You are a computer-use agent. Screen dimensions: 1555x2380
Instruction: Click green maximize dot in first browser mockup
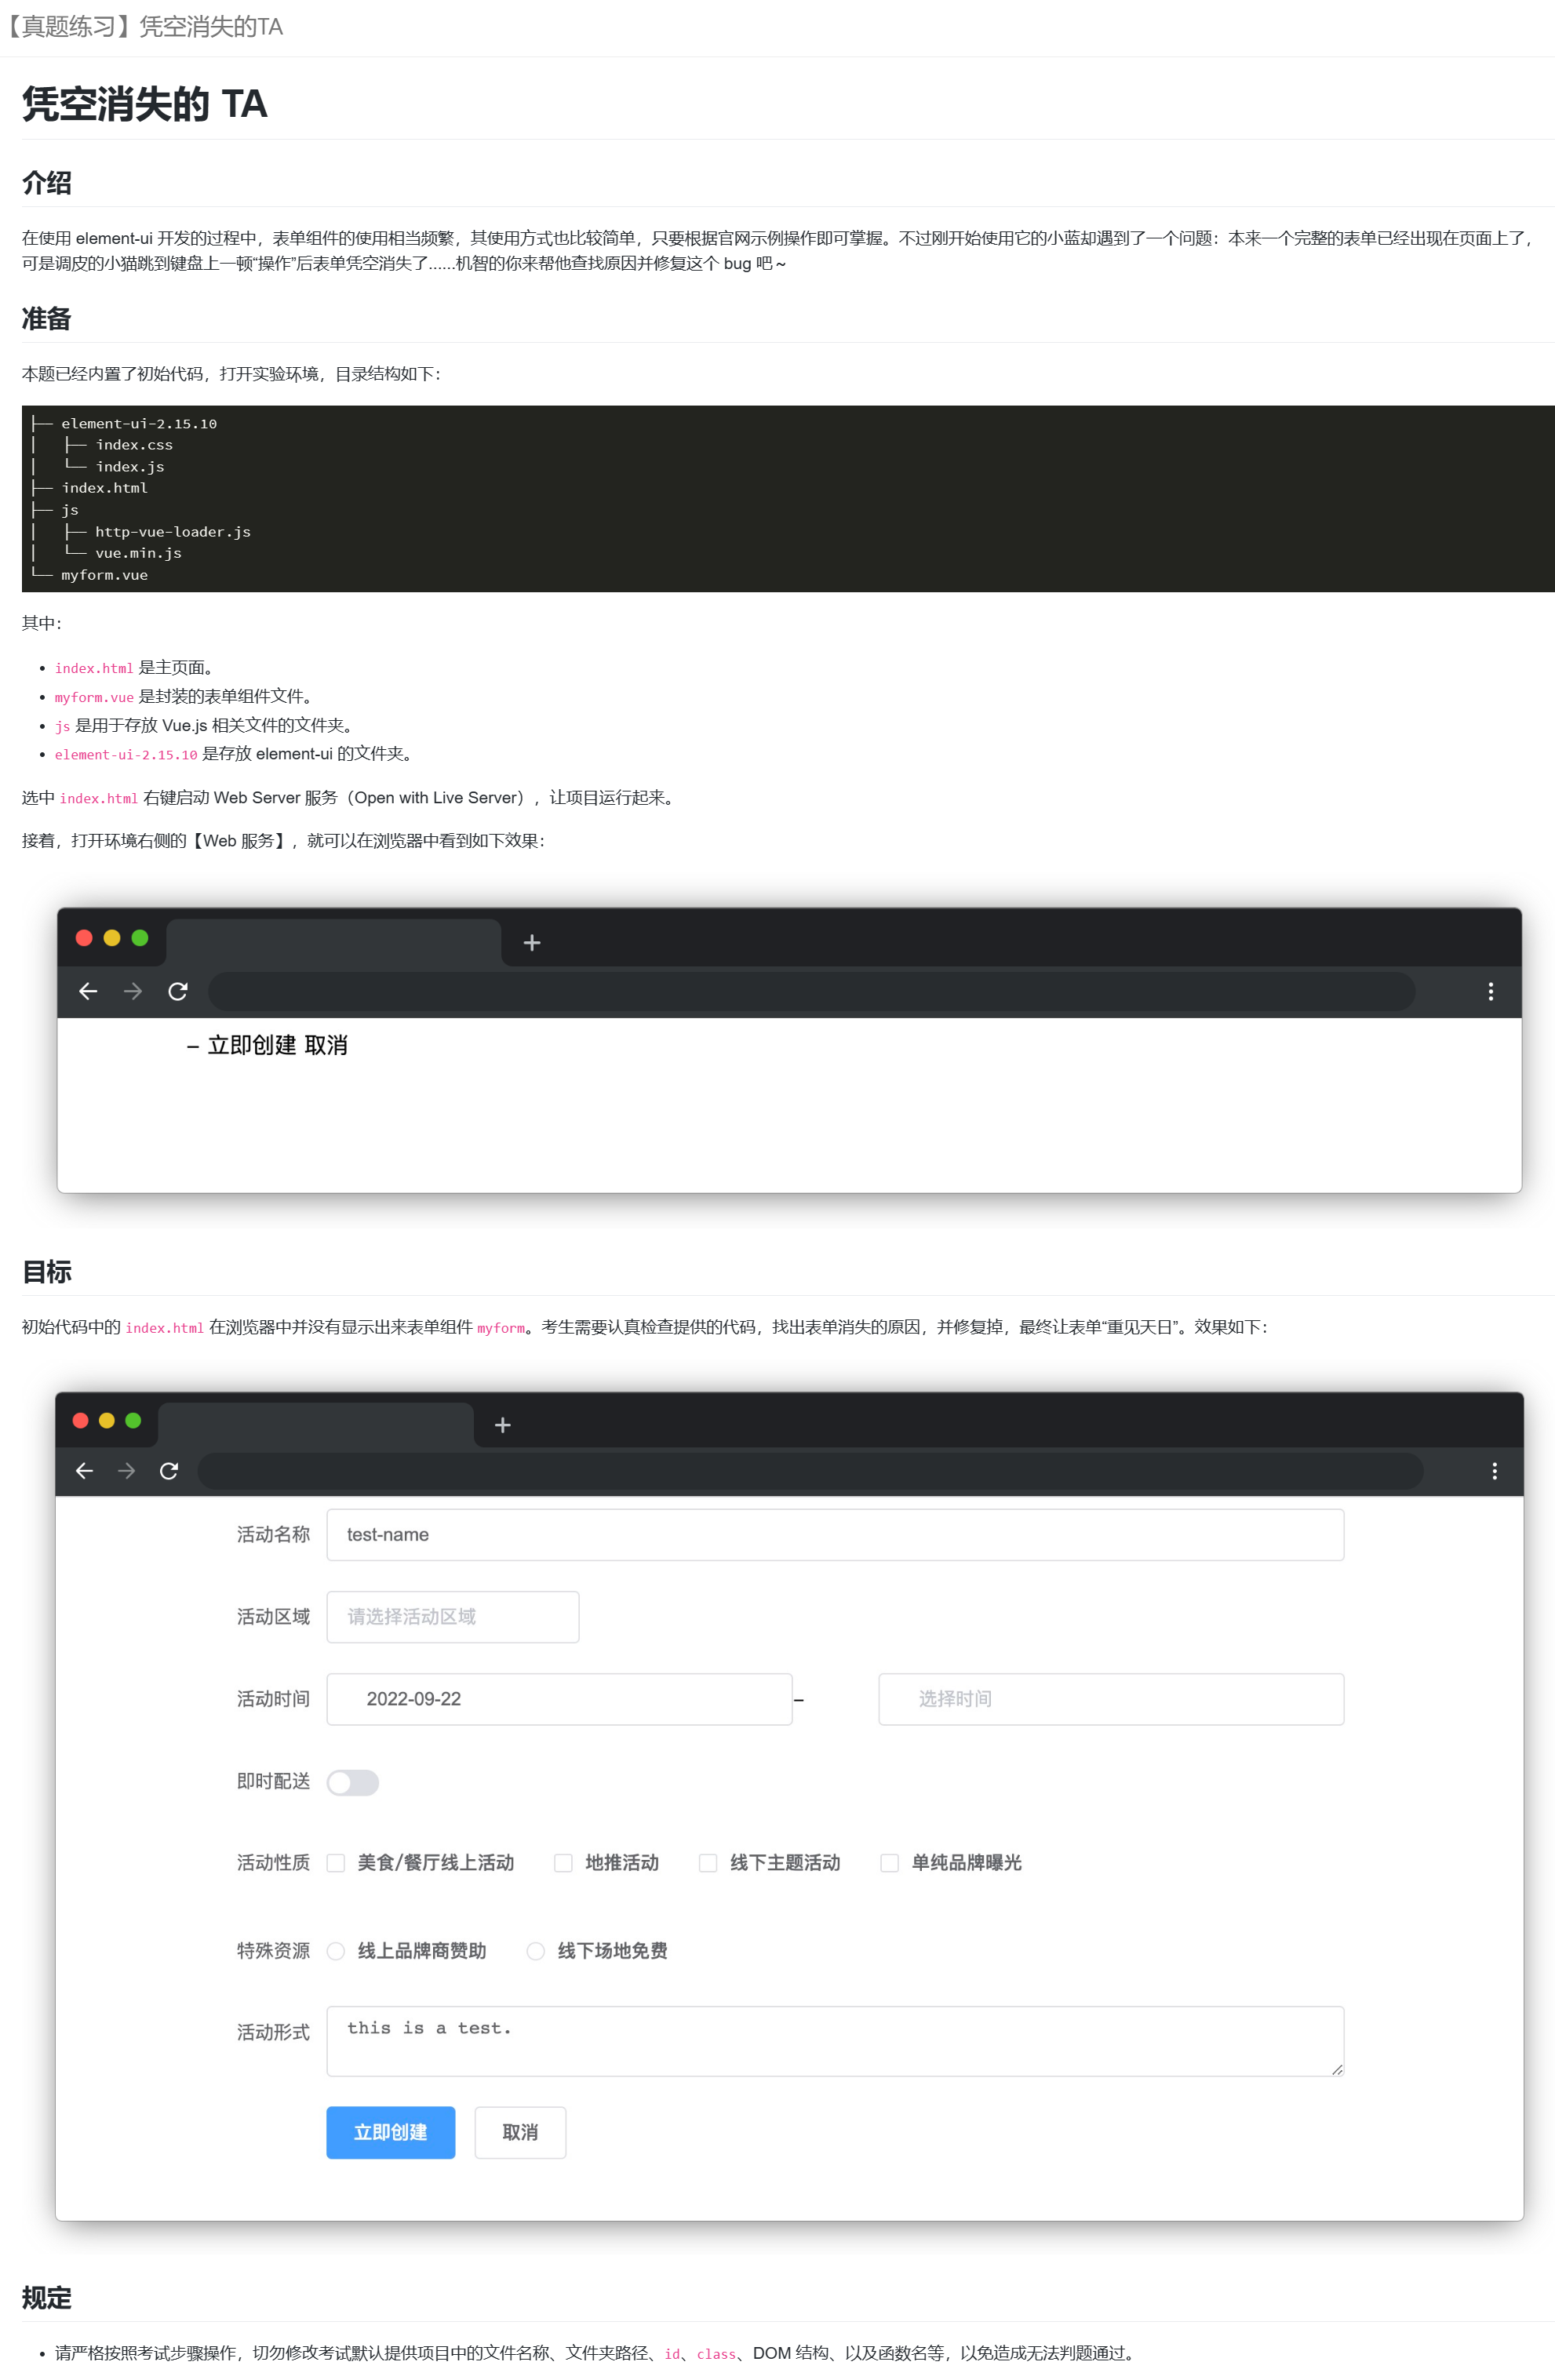(x=140, y=937)
